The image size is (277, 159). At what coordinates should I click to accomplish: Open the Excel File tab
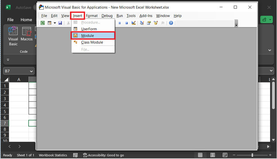point(10,20)
